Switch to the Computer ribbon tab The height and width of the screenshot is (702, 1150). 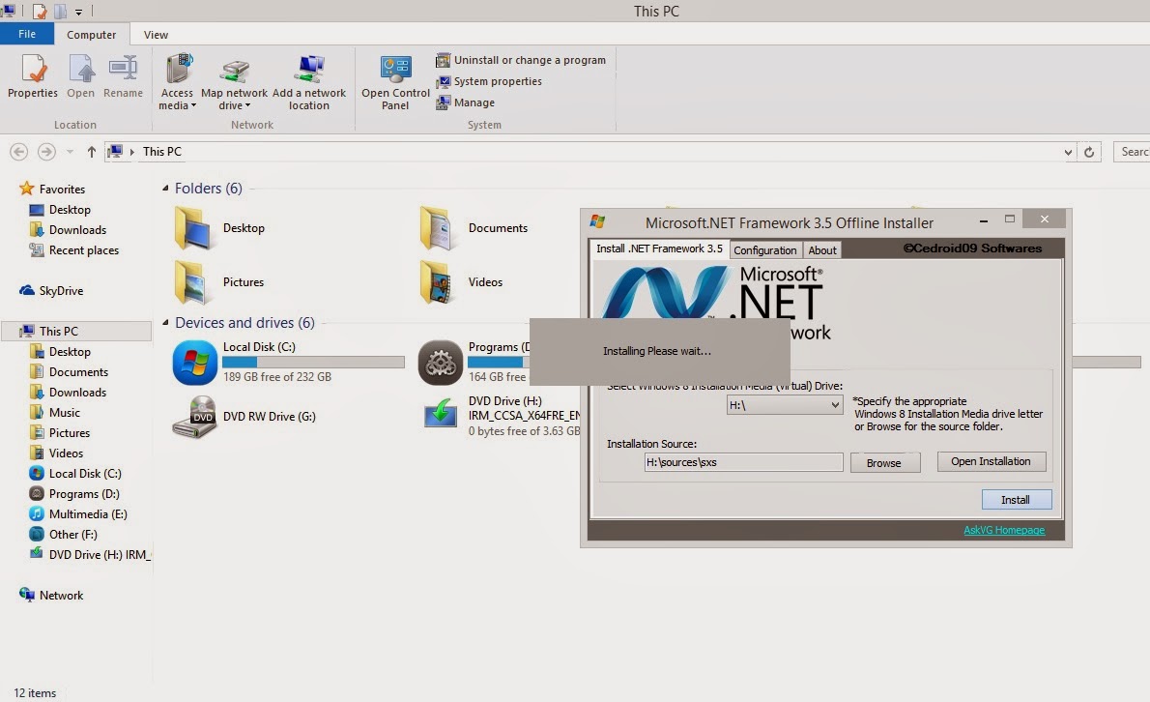(91, 35)
